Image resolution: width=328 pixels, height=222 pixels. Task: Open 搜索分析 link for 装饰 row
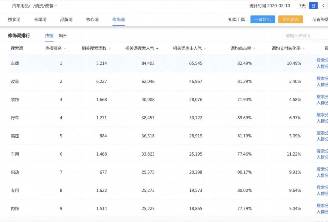322,96
